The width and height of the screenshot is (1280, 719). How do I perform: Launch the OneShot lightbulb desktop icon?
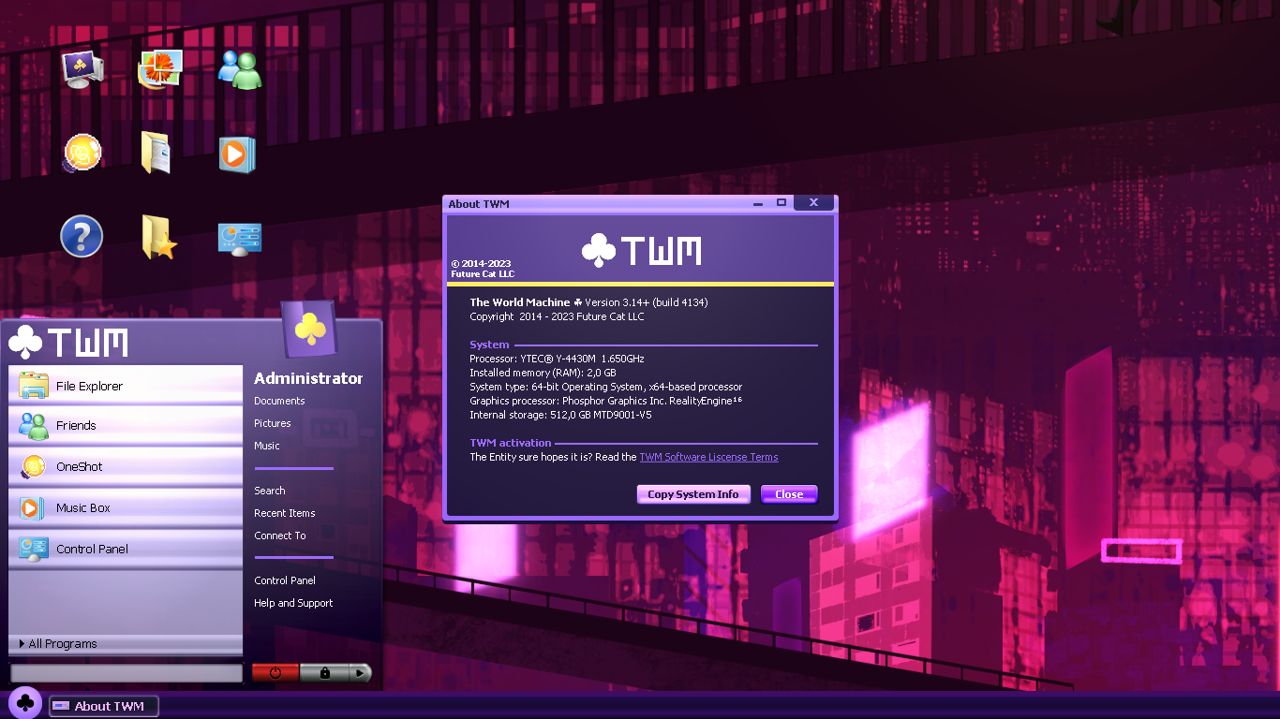[x=82, y=152]
